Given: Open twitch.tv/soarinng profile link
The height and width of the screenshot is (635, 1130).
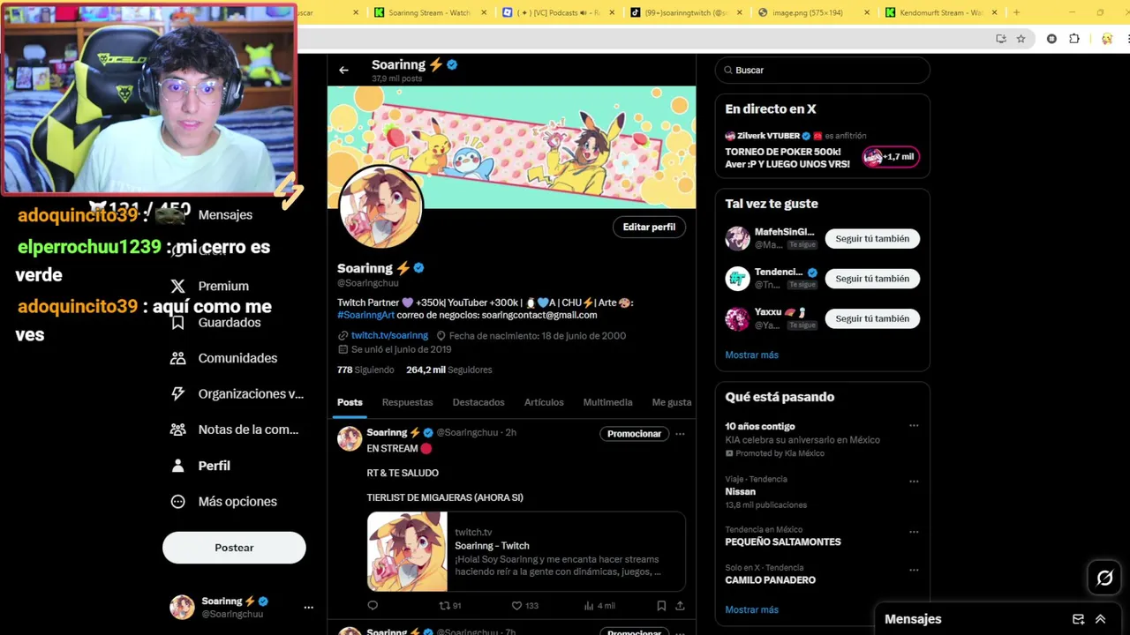Looking at the screenshot, I should (x=389, y=335).
